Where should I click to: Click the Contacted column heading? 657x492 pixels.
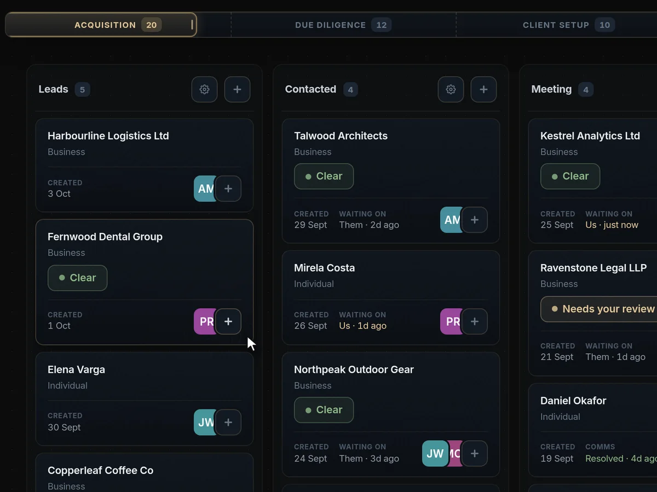point(310,89)
